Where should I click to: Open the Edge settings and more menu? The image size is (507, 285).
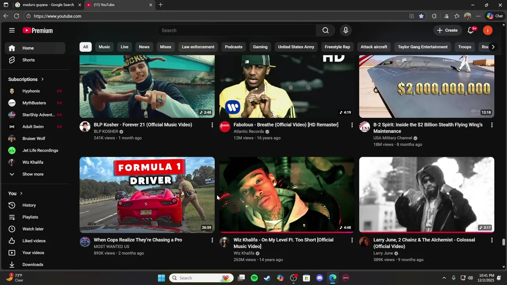478,16
